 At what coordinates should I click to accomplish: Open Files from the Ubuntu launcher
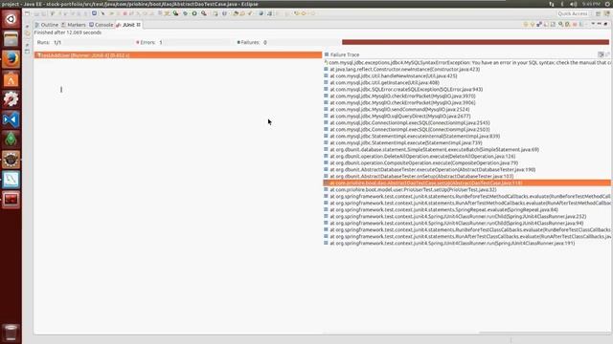pyautogui.click(x=11, y=39)
